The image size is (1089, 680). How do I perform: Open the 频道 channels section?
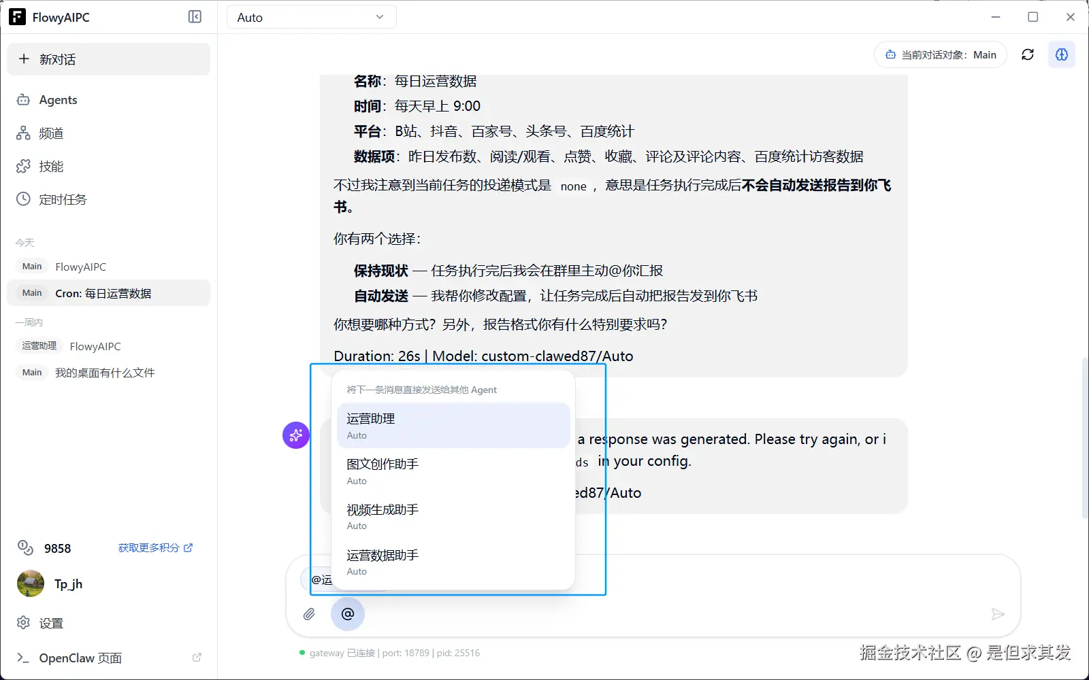coord(23,133)
